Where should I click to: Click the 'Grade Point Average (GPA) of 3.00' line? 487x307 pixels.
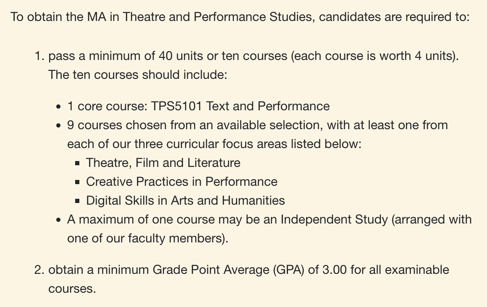pos(249,270)
